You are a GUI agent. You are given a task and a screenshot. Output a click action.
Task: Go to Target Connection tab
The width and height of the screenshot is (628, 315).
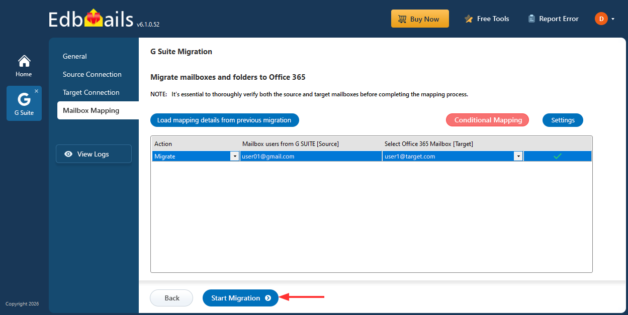click(91, 92)
